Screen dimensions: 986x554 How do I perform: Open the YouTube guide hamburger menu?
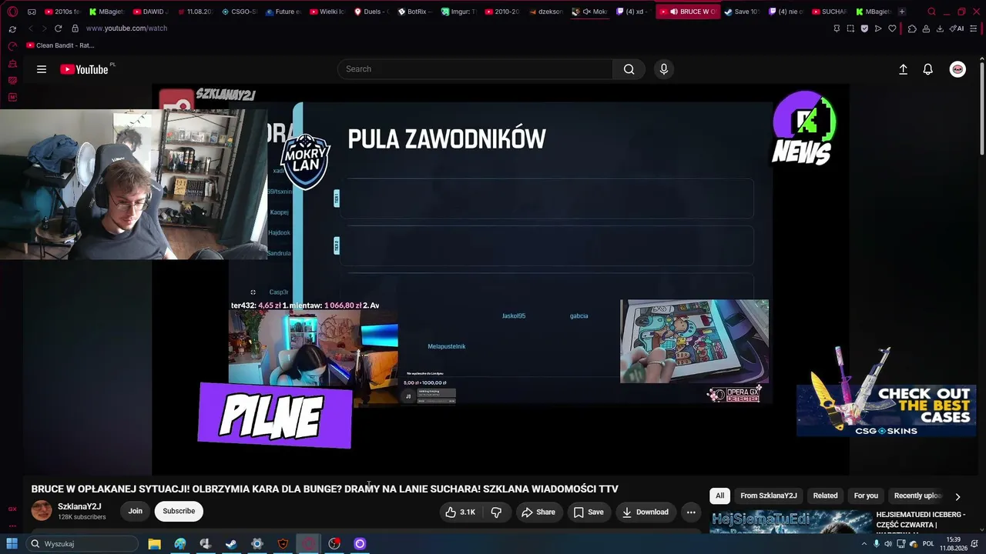pyautogui.click(x=42, y=69)
